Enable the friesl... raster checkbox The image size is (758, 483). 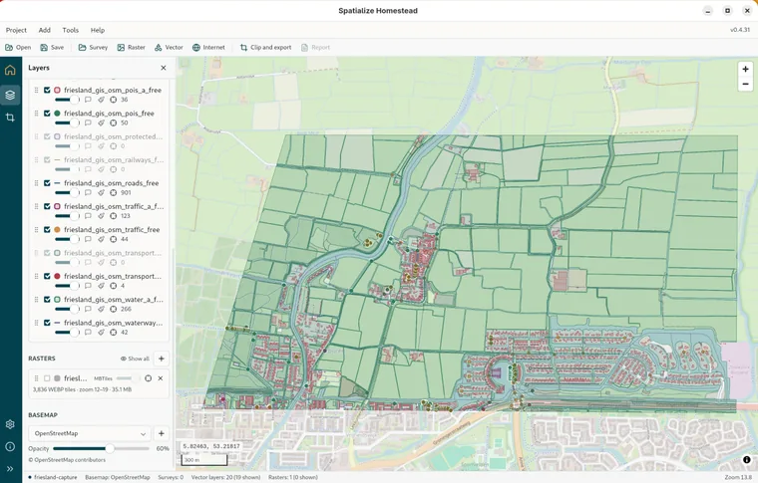click(47, 378)
